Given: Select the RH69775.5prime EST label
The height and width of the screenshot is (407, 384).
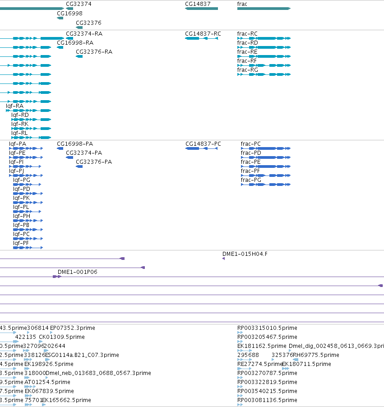Looking at the screenshot, I should 316,355.
